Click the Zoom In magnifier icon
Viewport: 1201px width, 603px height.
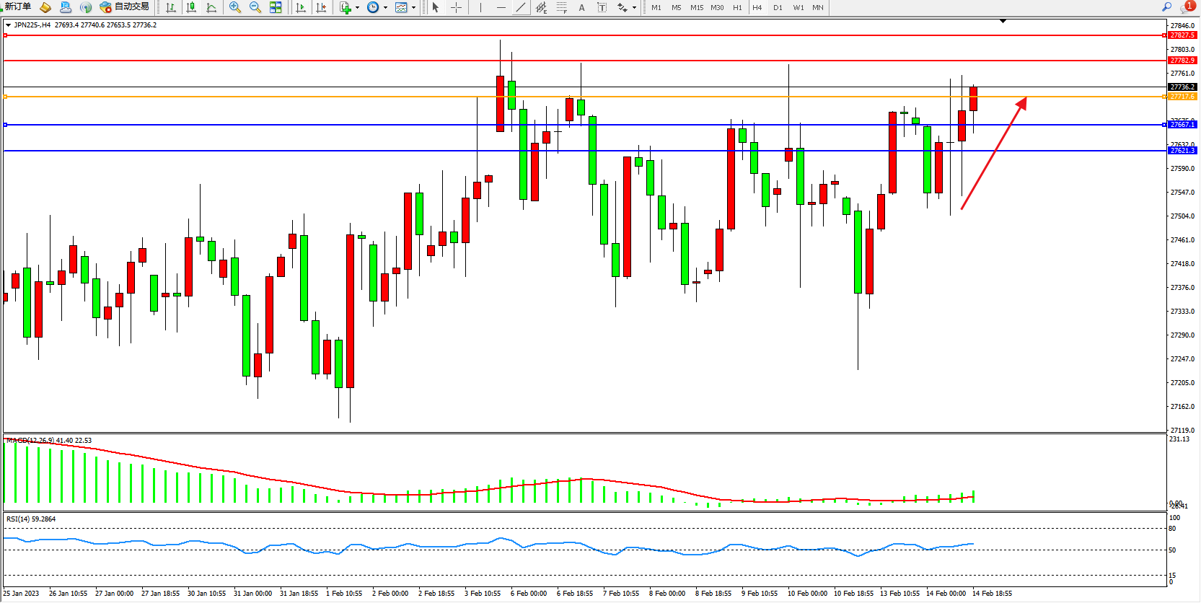pyautogui.click(x=235, y=7)
